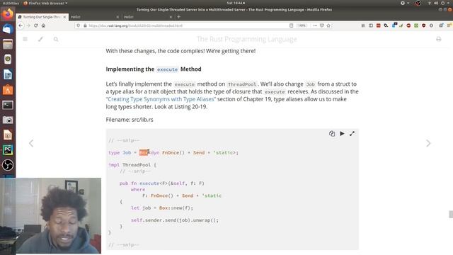Open Ubuntu Software from the dock

[8, 90]
